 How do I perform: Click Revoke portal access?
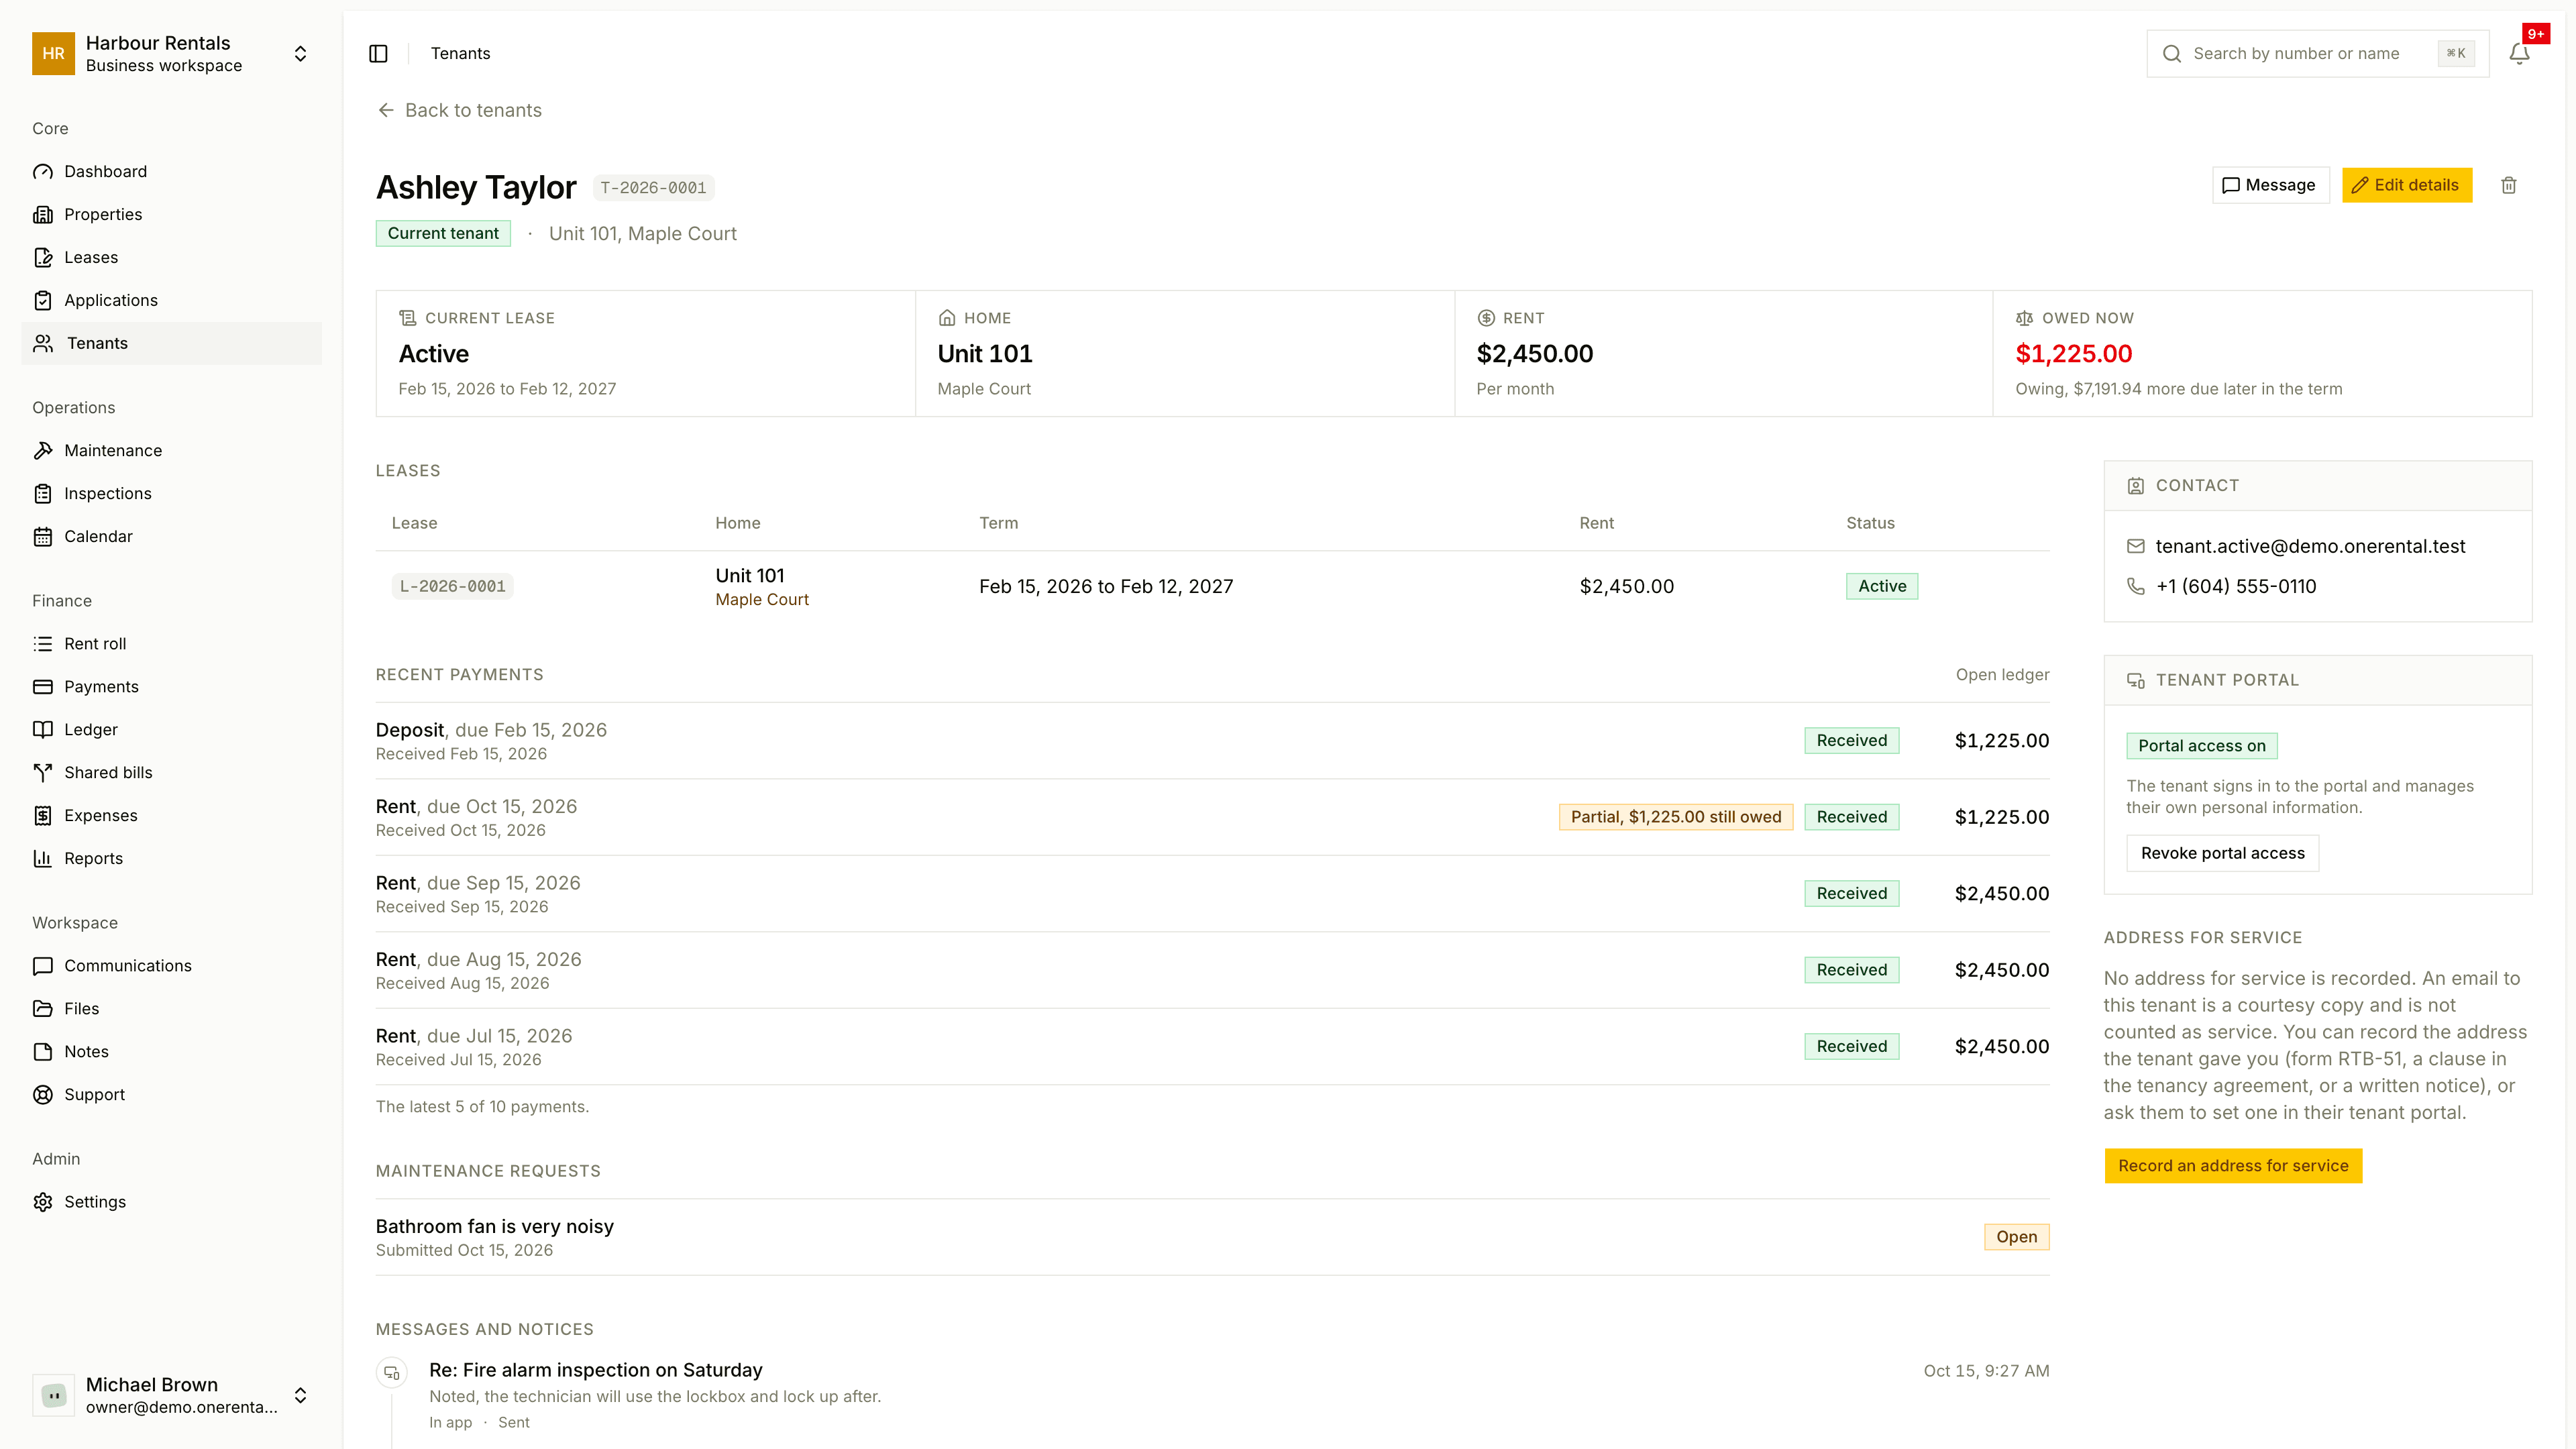pyautogui.click(x=2222, y=853)
